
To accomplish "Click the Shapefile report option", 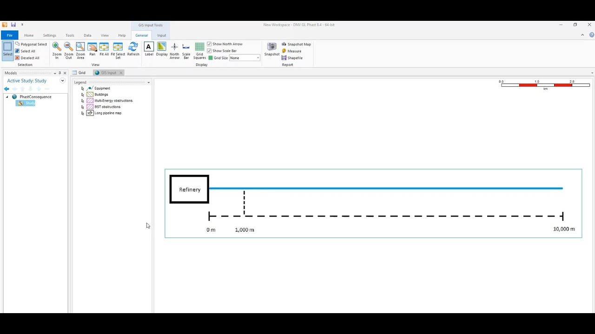I will click(292, 58).
